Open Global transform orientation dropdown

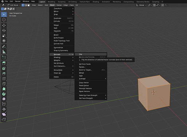pos(141,5)
